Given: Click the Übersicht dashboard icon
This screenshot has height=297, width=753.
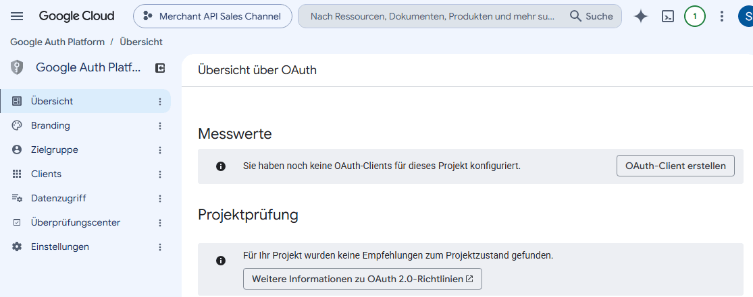Looking at the screenshot, I should pos(17,101).
